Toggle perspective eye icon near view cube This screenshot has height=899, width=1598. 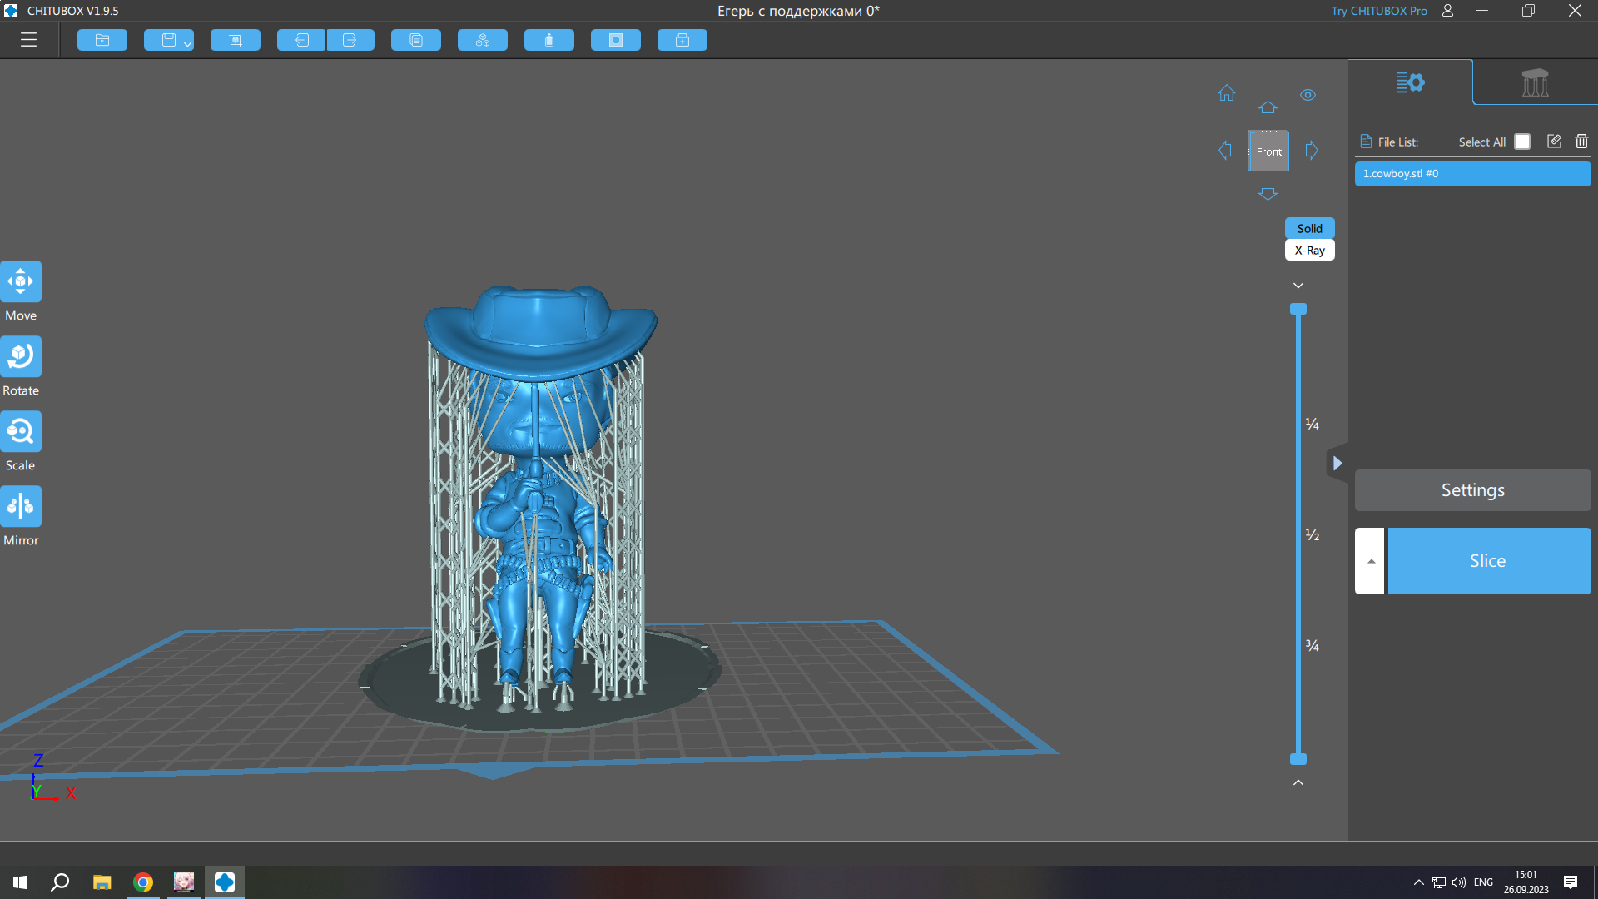(1308, 95)
